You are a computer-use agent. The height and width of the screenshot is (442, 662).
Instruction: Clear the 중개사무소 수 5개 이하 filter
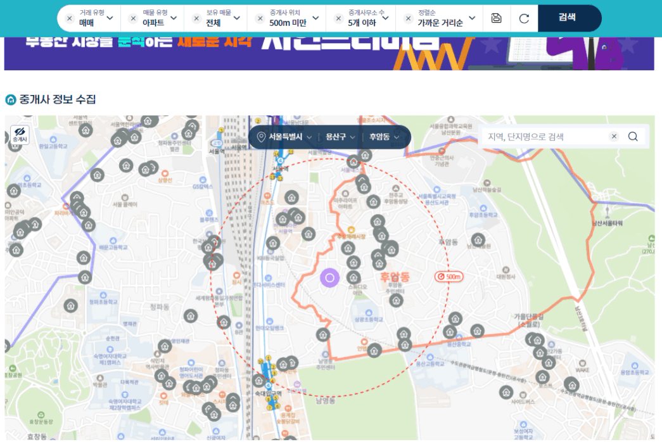click(x=338, y=18)
